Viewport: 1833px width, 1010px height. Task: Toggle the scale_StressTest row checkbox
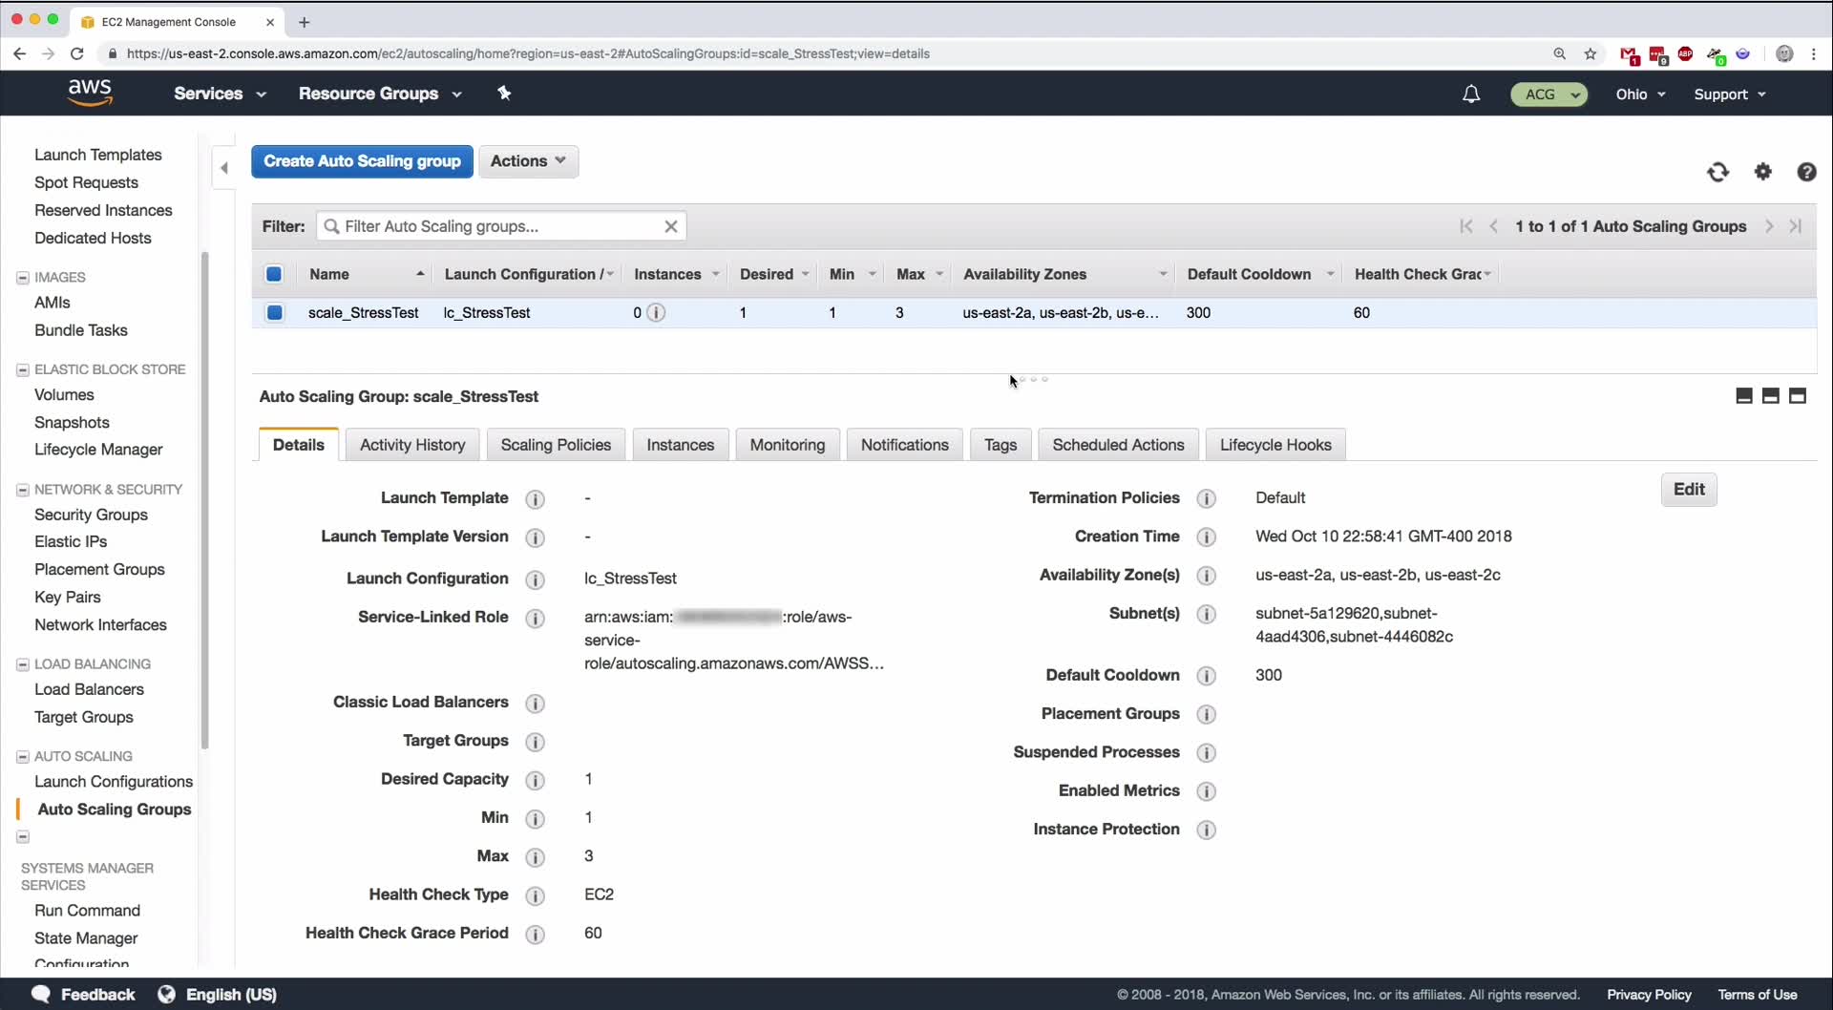pos(275,312)
